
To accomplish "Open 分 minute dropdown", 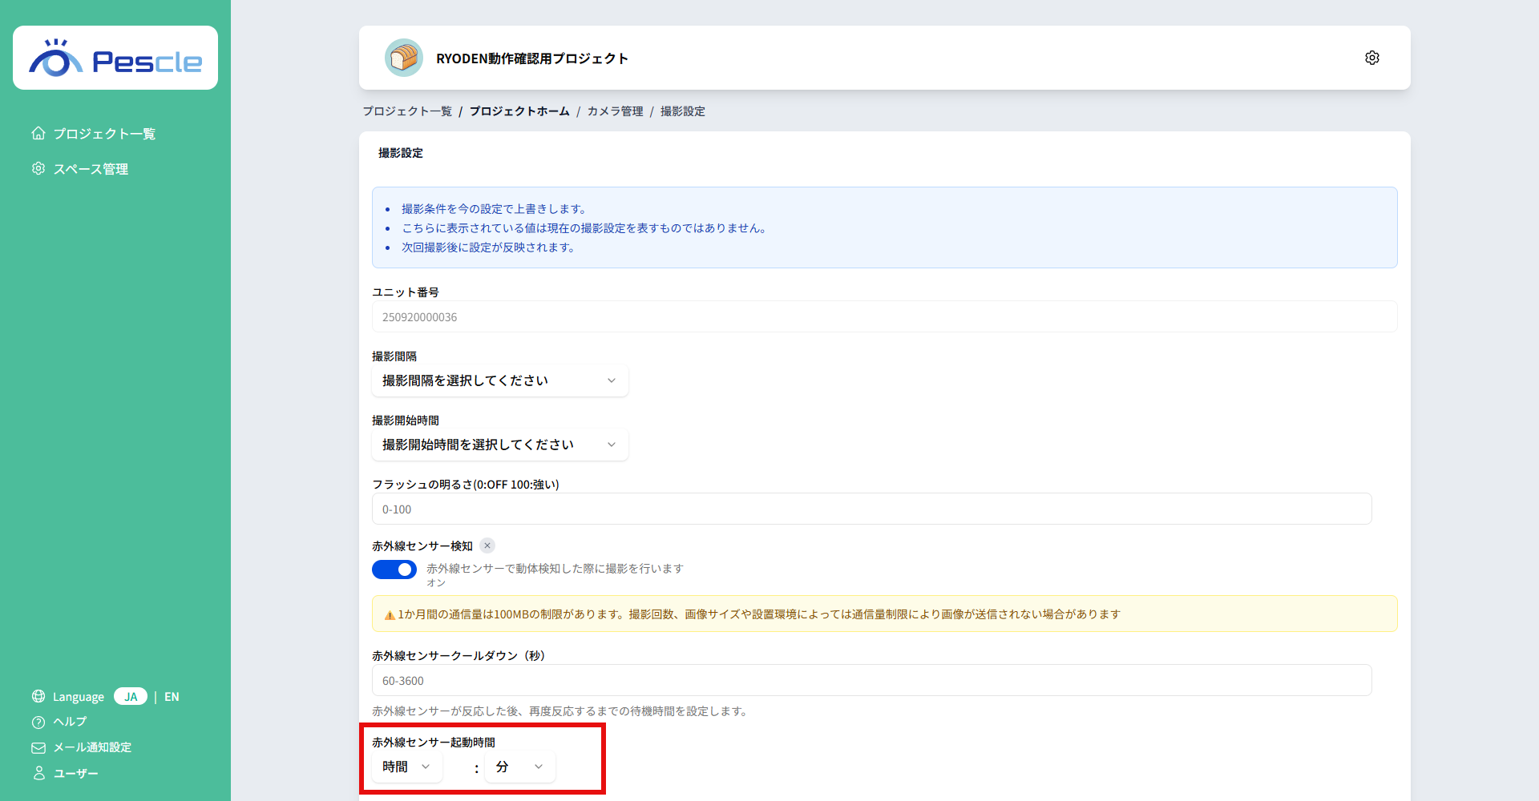I will (x=519, y=767).
